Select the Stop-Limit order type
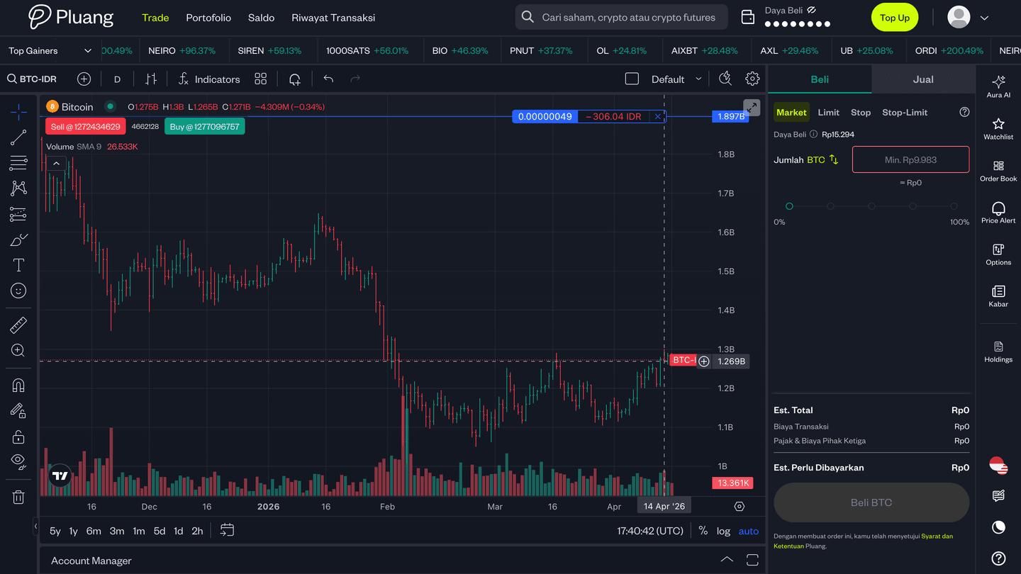1021x574 pixels. (905, 113)
